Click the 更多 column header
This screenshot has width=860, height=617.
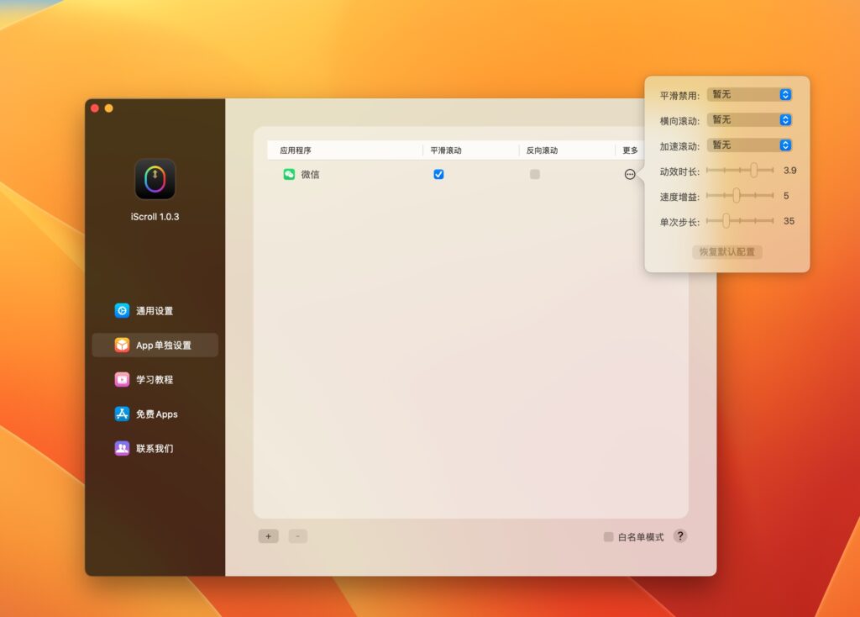(628, 149)
